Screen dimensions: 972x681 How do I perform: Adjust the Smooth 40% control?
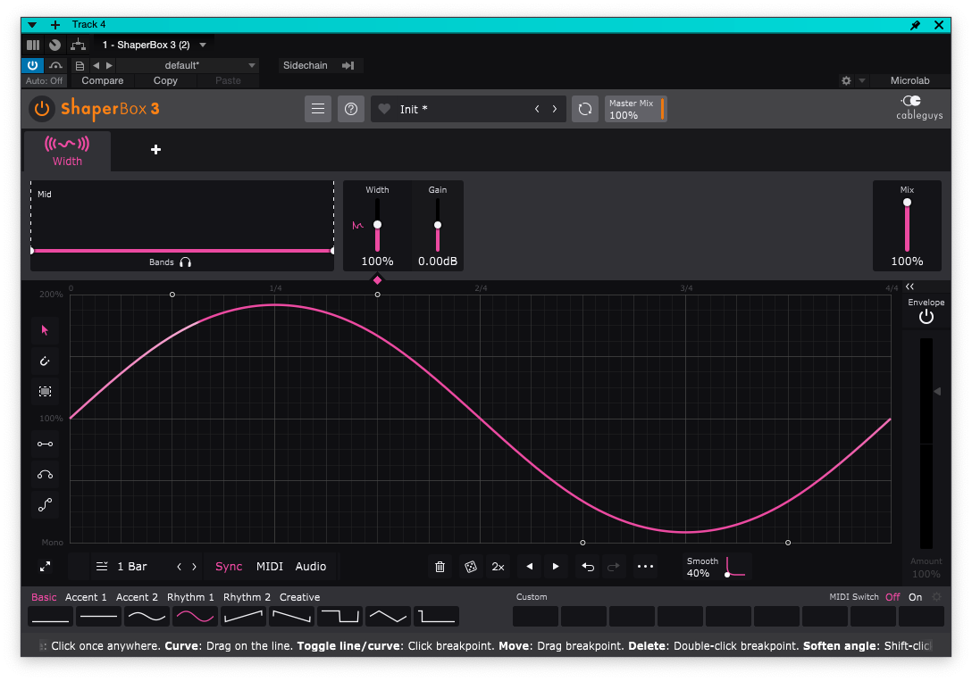click(716, 567)
